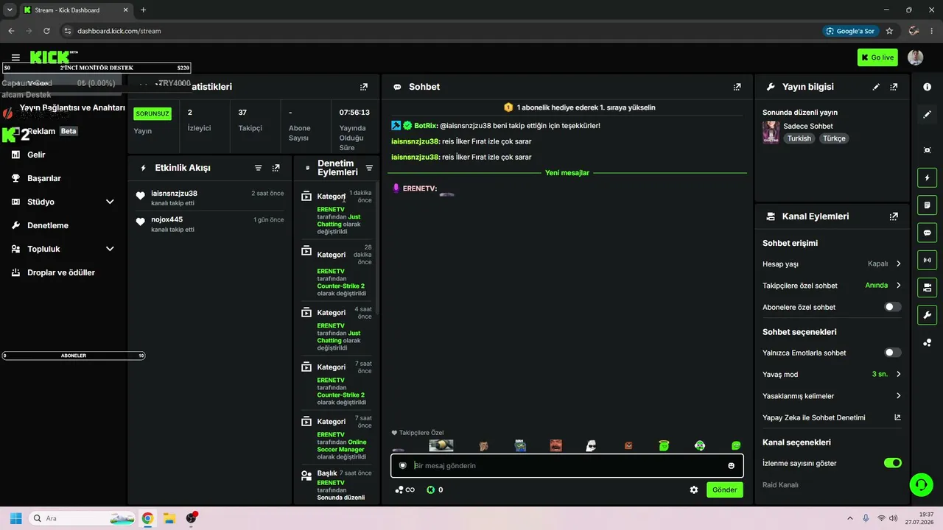Select the Sadece Sohbet category thumbnail

coord(771,132)
